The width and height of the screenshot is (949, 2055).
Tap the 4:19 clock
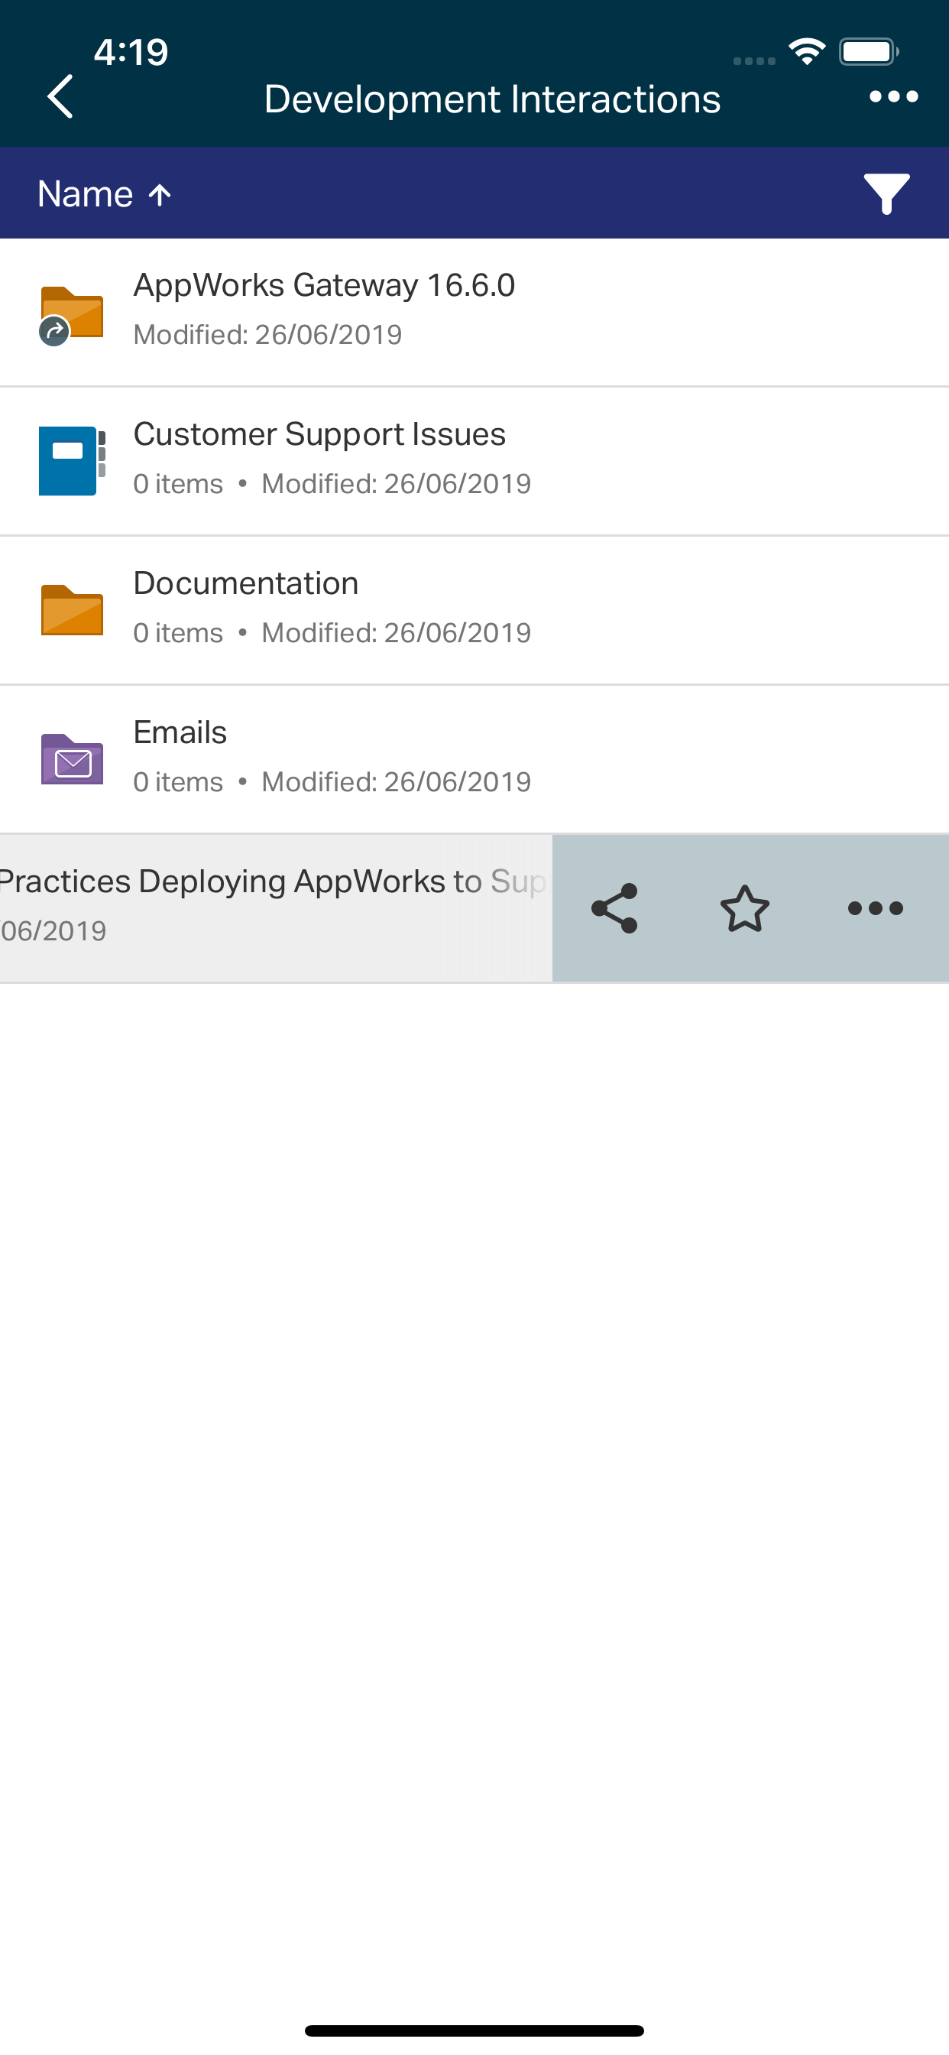(131, 53)
